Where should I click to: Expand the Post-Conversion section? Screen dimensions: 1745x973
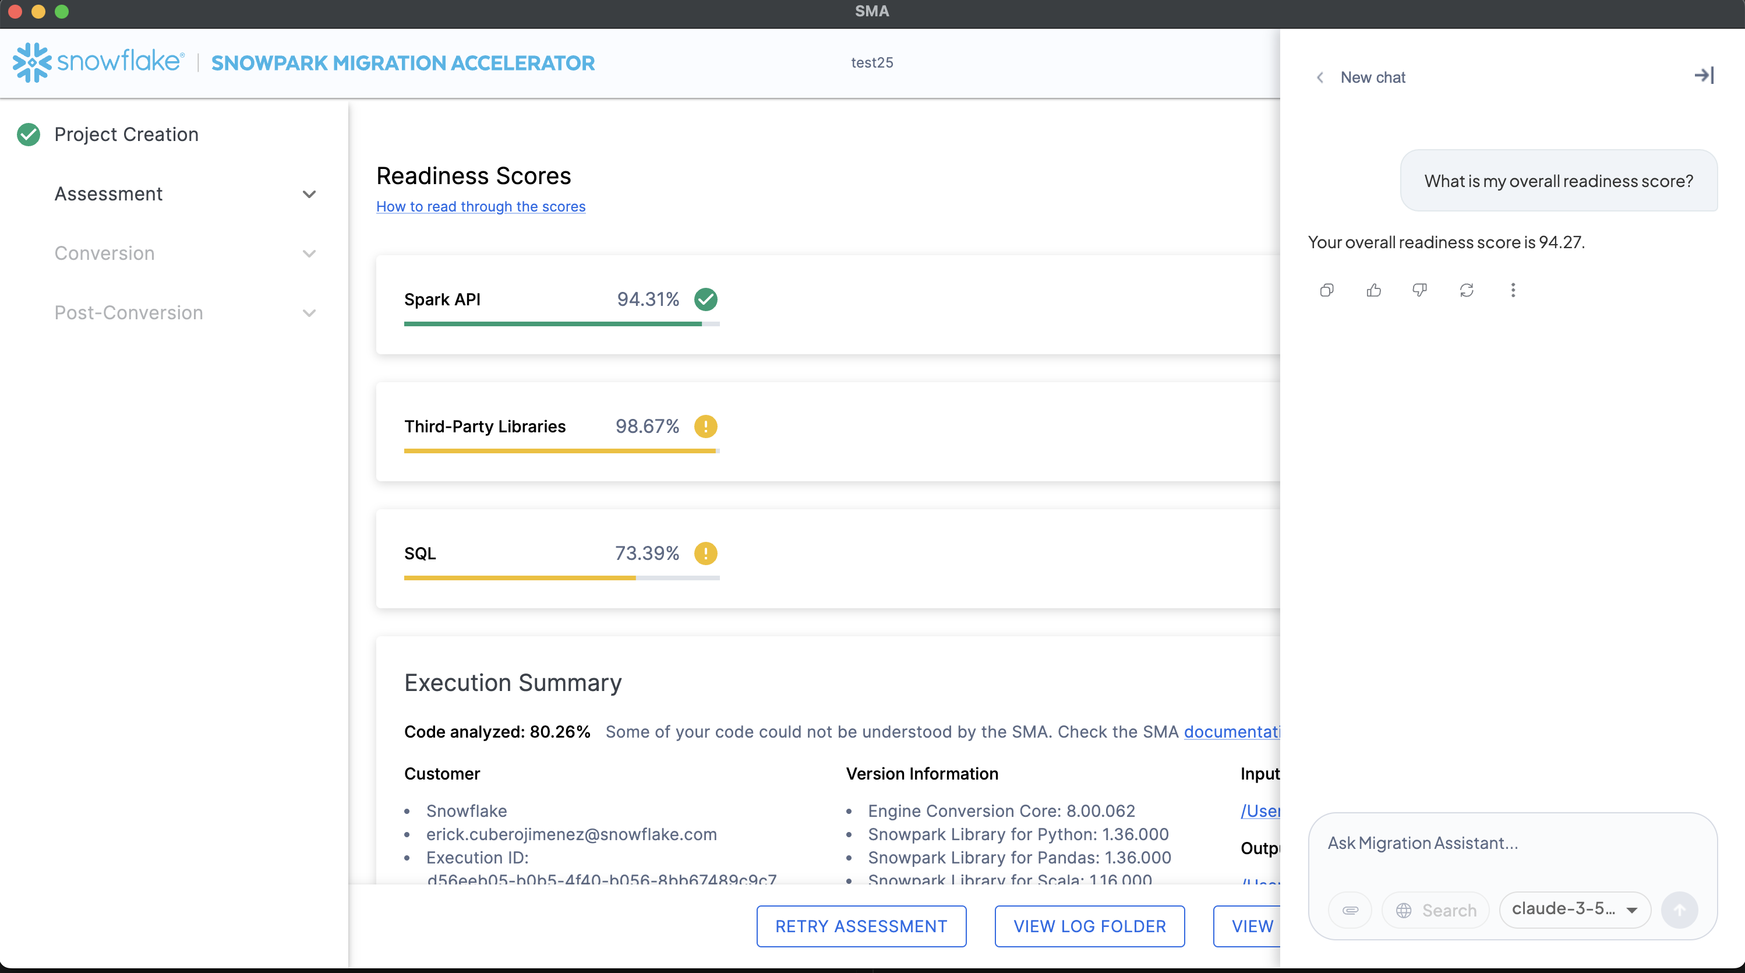[x=309, y=313]
